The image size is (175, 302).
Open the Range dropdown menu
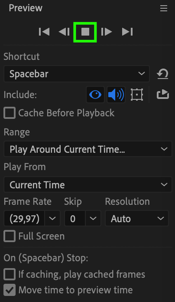pos(87,149)
